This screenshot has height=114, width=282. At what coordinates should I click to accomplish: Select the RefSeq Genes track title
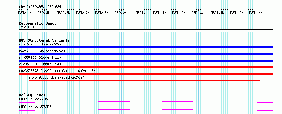click(x=32, y=95)
